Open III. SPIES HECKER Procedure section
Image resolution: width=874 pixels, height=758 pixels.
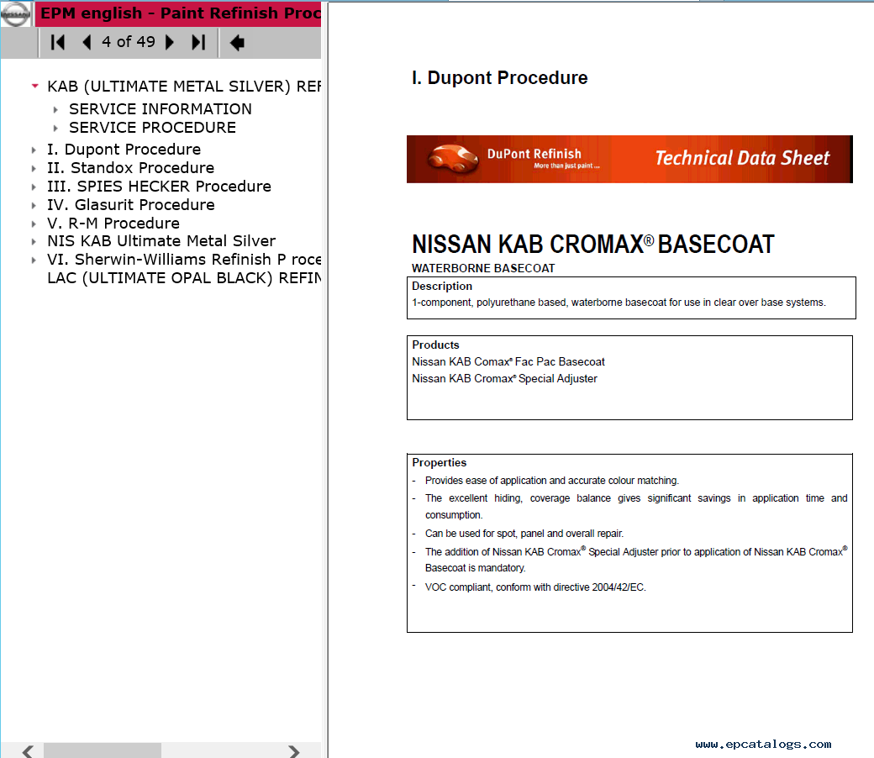[160, 187]
